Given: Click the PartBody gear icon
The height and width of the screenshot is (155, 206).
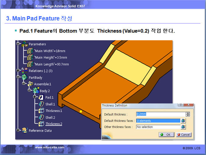Looking at the screenshot, I should (x=25, y=77).
